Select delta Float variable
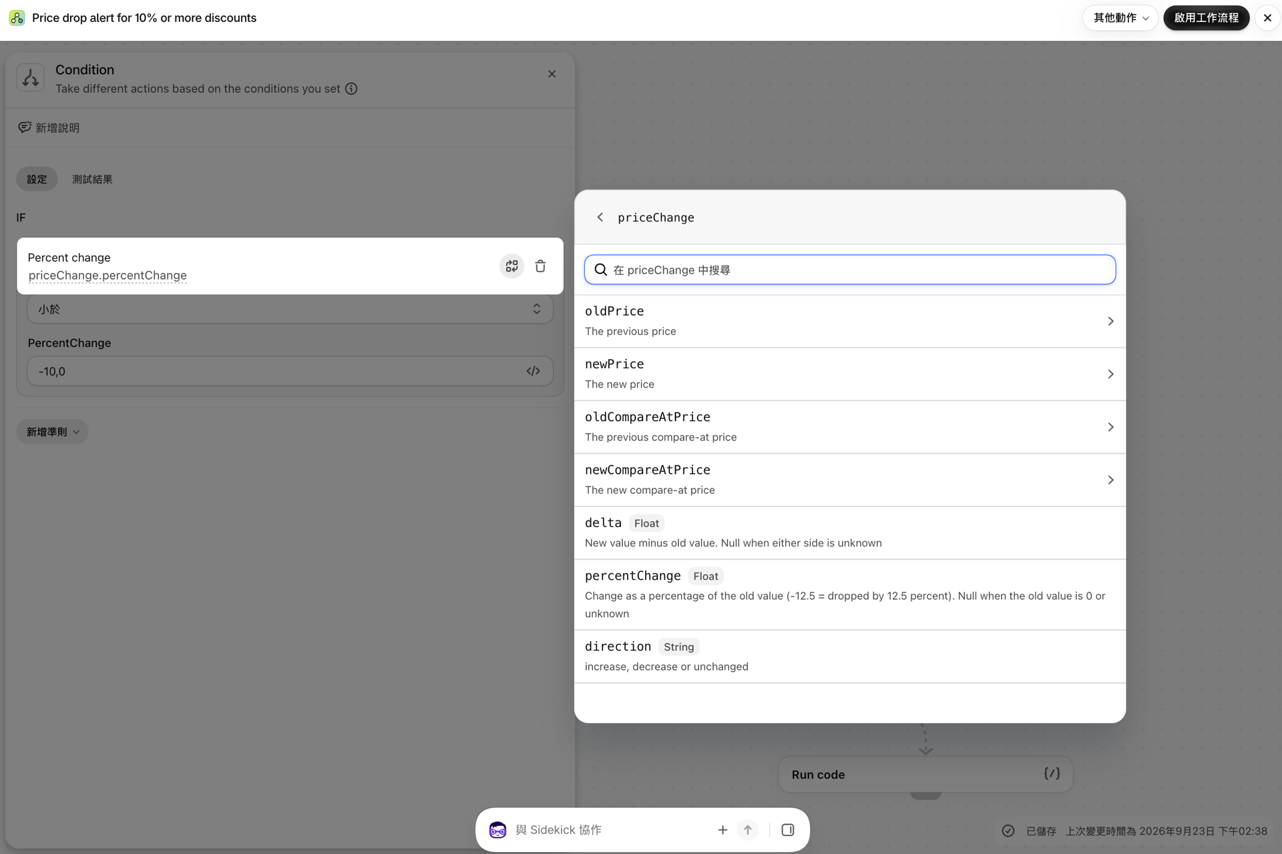 coord(849,532)
